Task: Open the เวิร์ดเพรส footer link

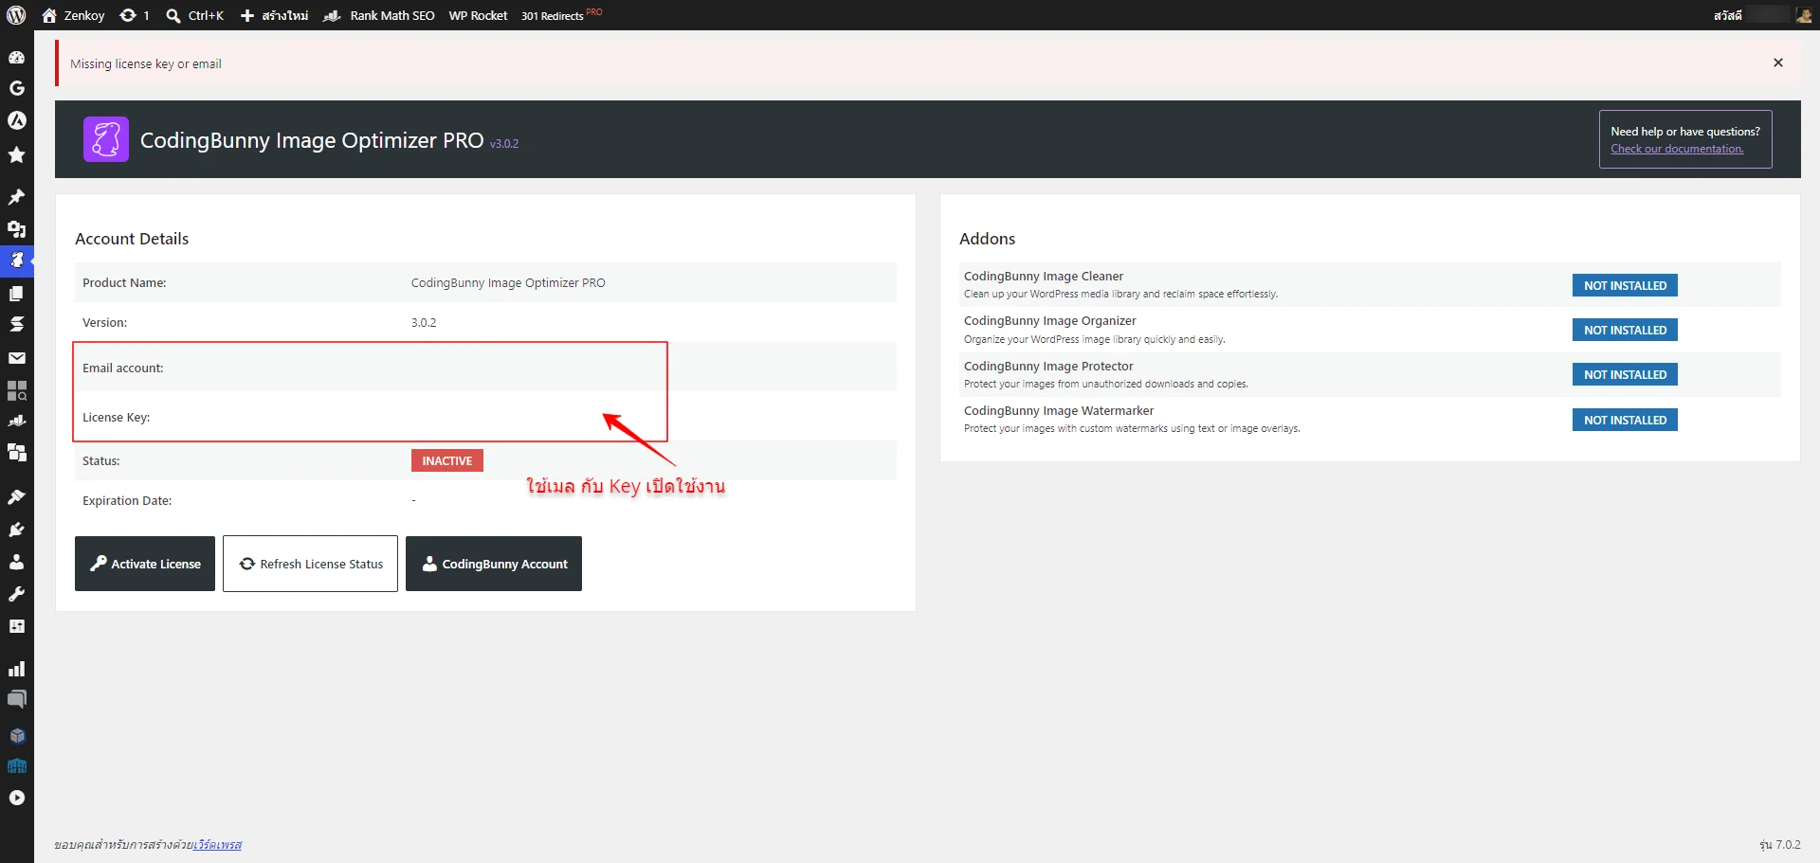Action: pos(217,845)
